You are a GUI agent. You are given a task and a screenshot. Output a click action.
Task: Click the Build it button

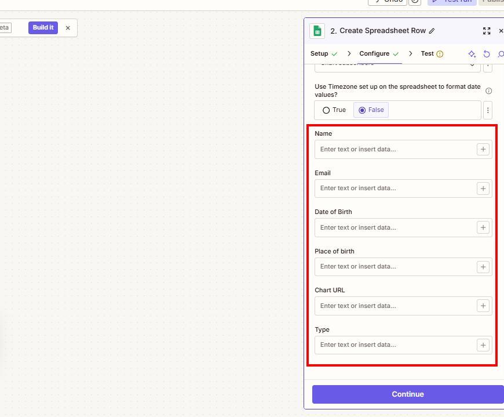point(43,27)
